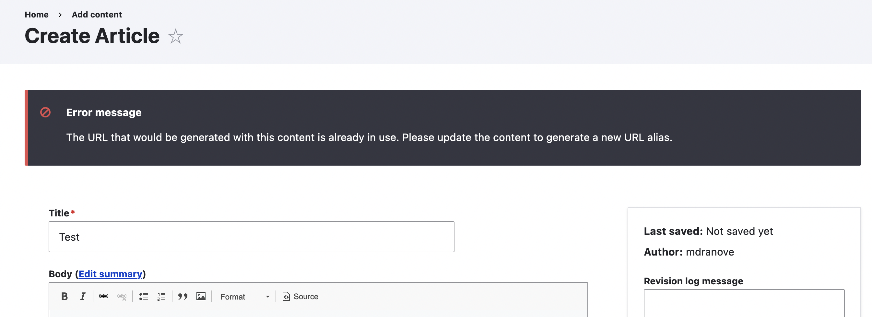Click the red error status icon
This screenshot has height=317, width=872.
click(x=45, y=112)
